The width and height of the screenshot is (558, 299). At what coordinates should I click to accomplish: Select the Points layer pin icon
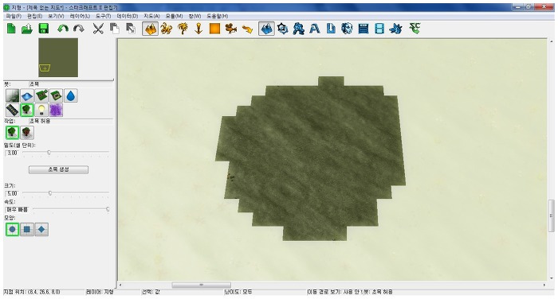[x=198, y=29]
